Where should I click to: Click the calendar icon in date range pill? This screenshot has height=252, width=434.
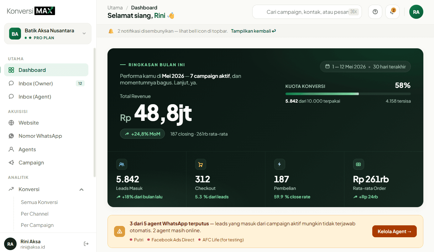(x=327, y=67)
